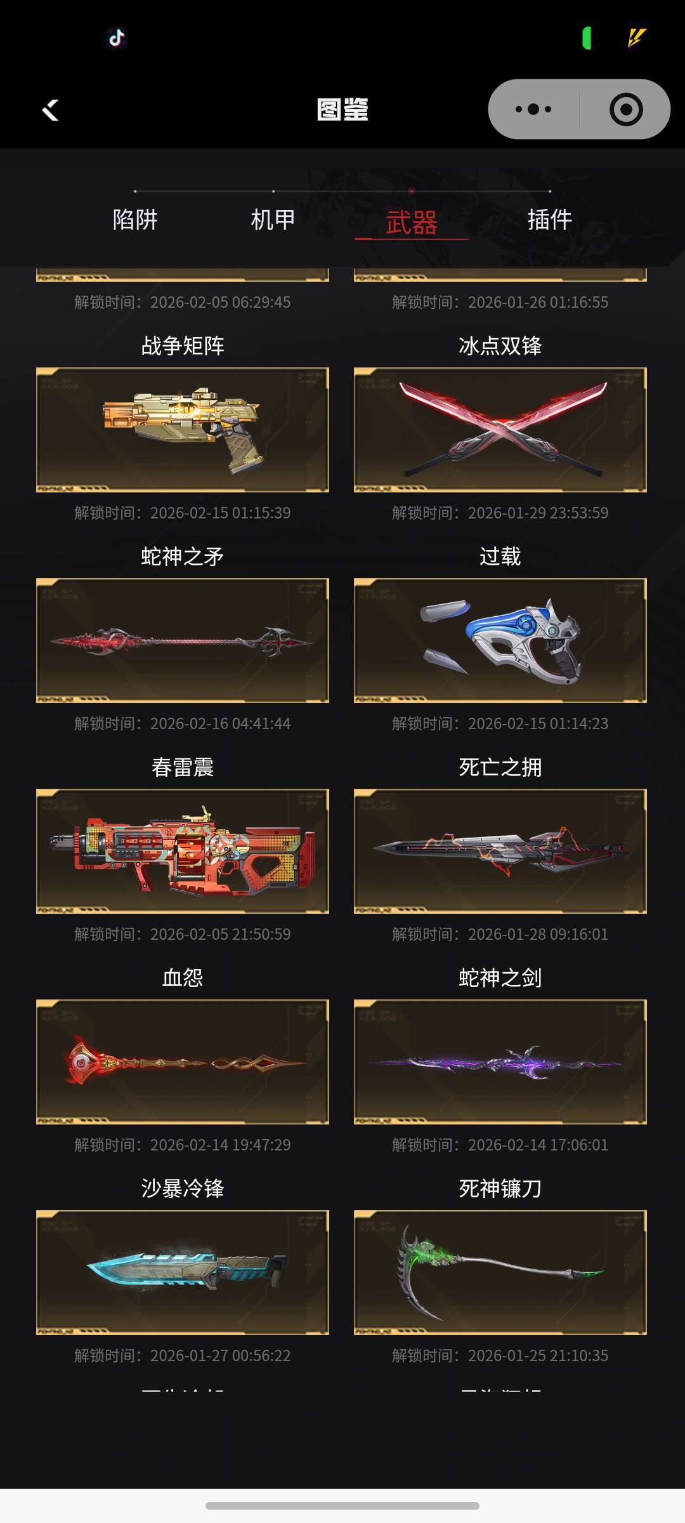
Task: Tap the TikTok icon in status bar
Action: 117,38
